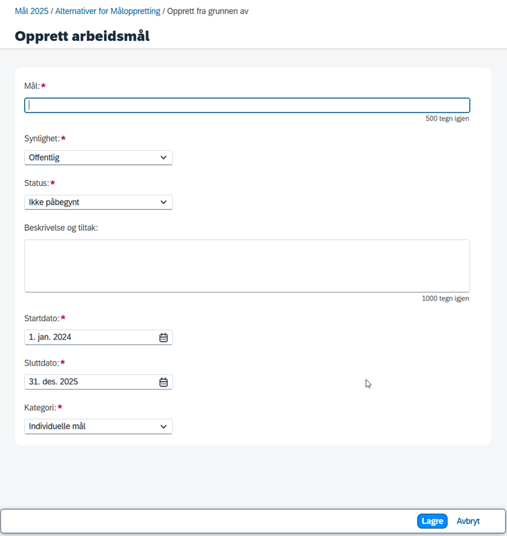Click the Opprett arbeidsmål heading
Screen dimensions: 507x536
point(82,36)
